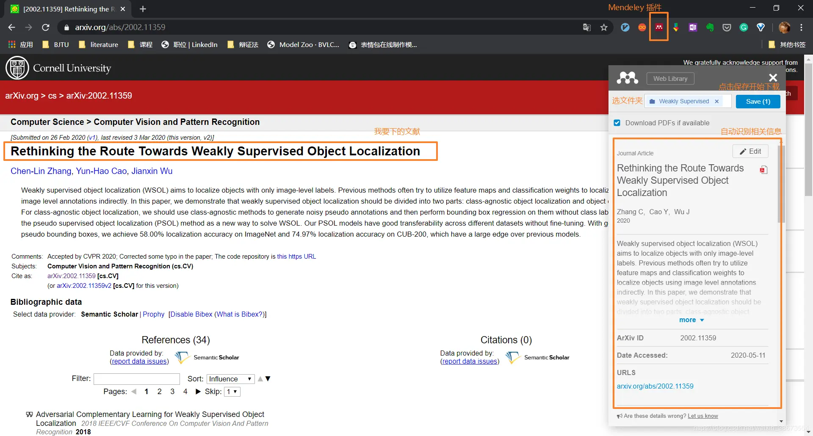This screenshot has height=436, width=813.
Task: Click the orange infinity extension icon
Action: coord(642,28)
